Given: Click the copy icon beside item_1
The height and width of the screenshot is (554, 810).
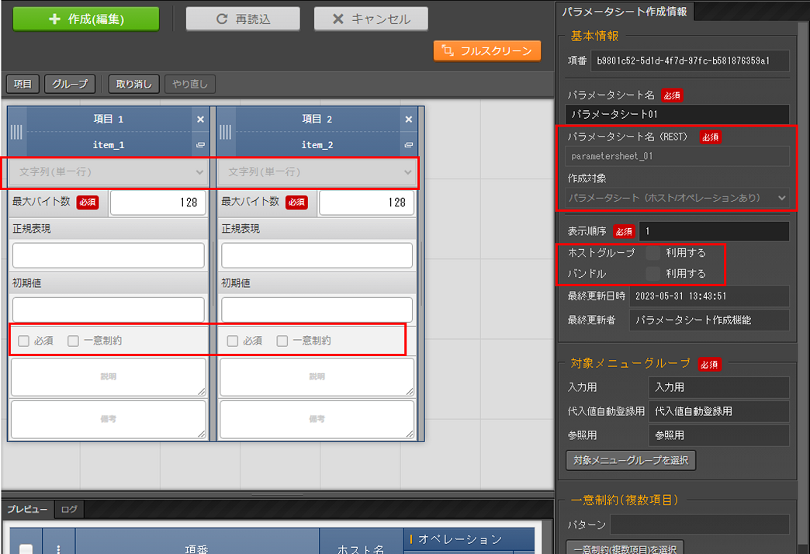Looking at the screenshot, I should (x=200, y=145).
